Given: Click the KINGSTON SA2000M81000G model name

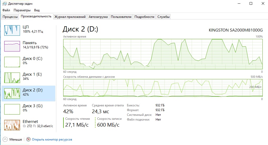Looking at the screenshot, I should point(236,30).
